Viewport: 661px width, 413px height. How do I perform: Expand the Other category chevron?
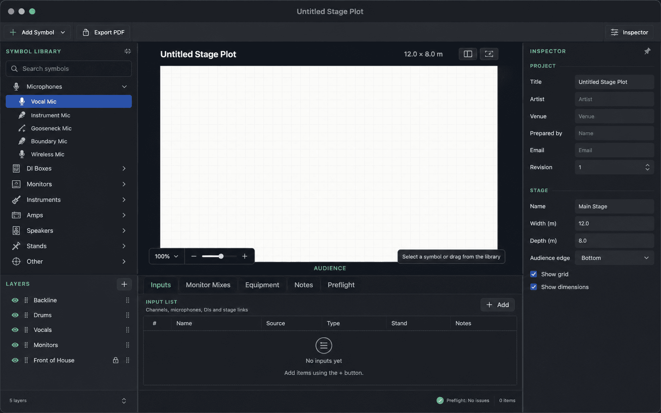tap(124, 261)
